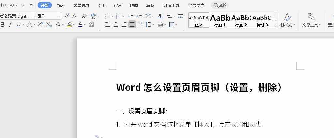Viewport: 334px width, 138px height.
Task: Increase font size with A+ icon
Action: click(67, 16)
